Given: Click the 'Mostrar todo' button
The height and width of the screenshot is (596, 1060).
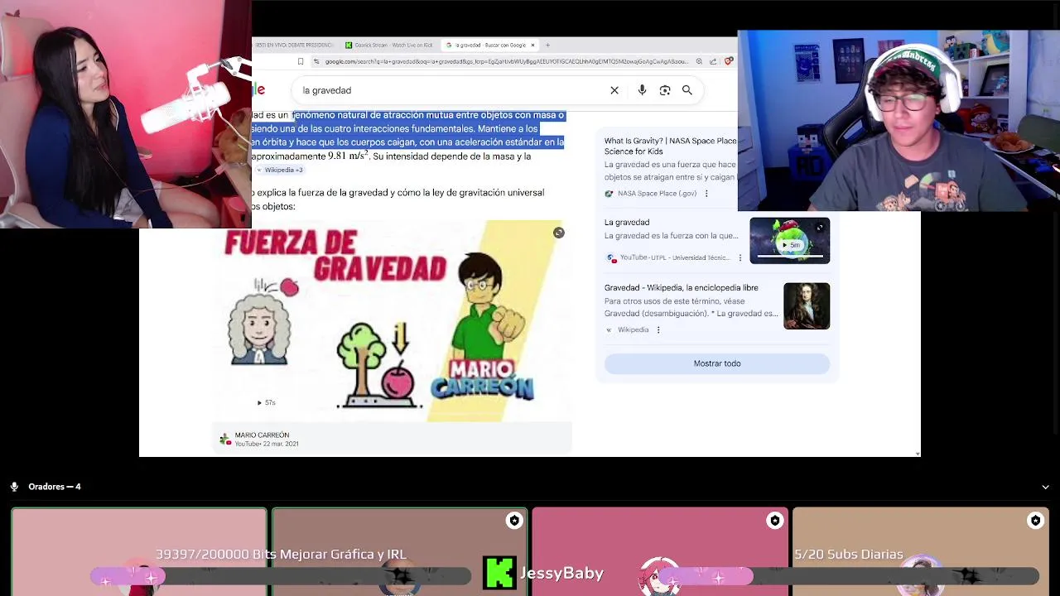Looking at the screenshot, I should click(x=717, y=363).
